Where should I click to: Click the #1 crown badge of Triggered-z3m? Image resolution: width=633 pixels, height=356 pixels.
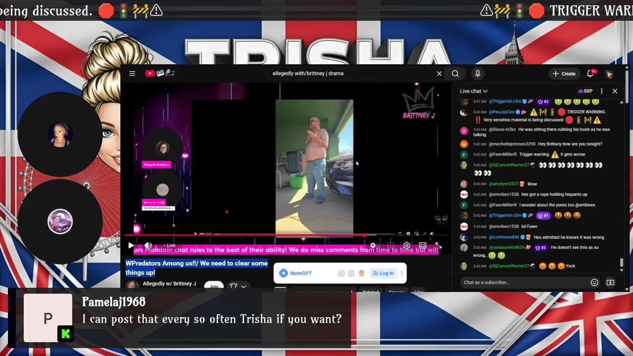click(543, 216)
